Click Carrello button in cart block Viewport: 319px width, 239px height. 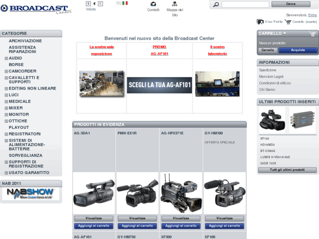(x=268, y=50)
